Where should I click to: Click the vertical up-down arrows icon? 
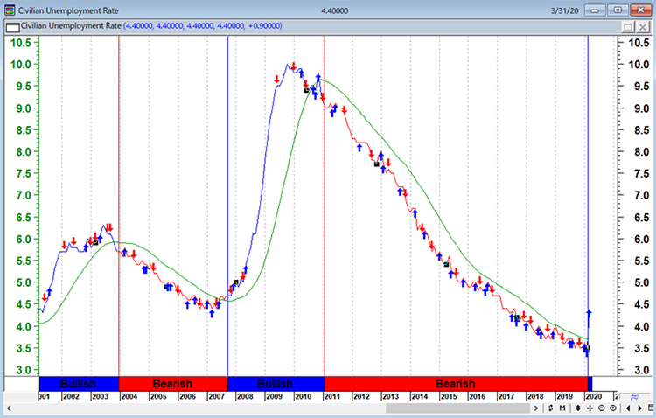tap(578, 408)
